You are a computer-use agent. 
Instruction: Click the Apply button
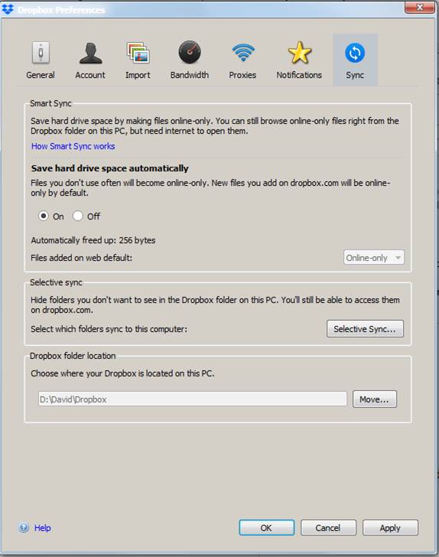tap(390, 527)
